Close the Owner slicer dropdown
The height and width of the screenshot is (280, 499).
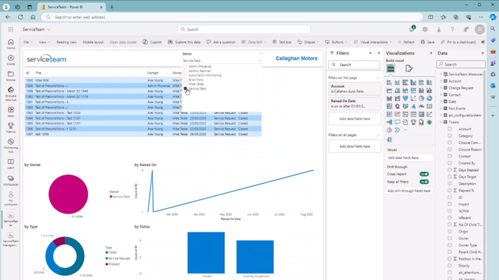coord(260,60)
